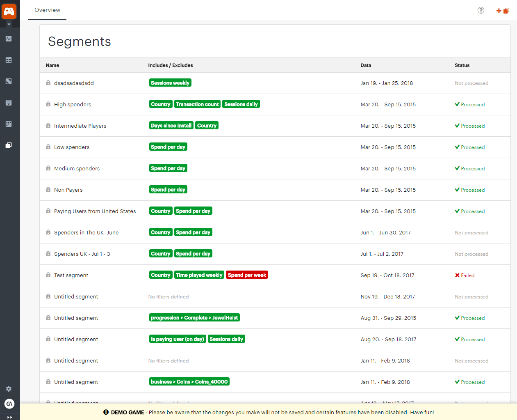Screen dimensions: 517x420
Task: Open the dsadsadasdsdd segment
Action: click(x=74, y=83)
